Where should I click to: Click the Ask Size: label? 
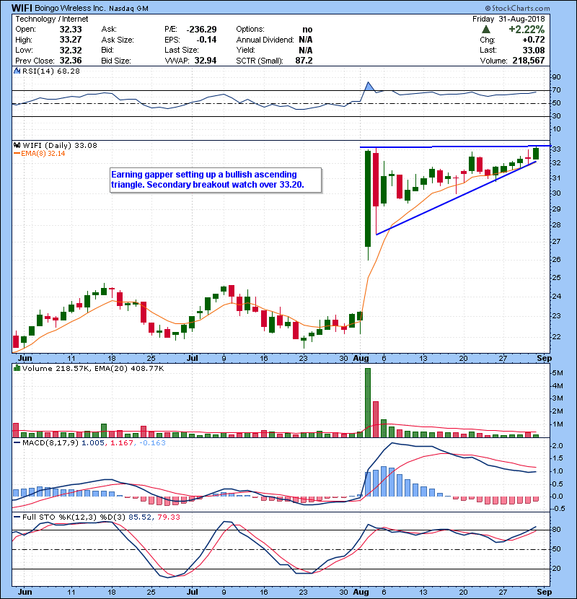(x=118, y=40)
